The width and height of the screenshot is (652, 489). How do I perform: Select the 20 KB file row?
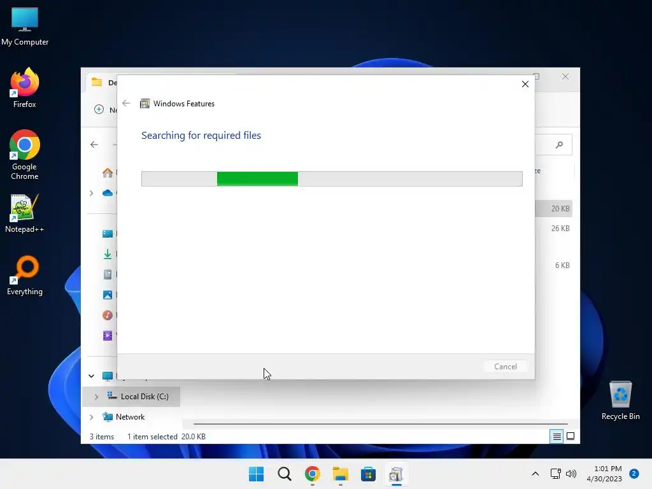click(553, 209)
